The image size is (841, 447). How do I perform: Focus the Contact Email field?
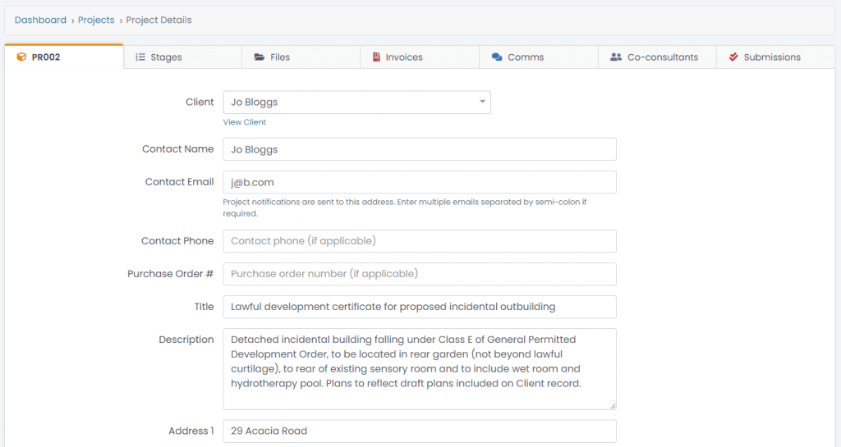click(x=420, y=182)
